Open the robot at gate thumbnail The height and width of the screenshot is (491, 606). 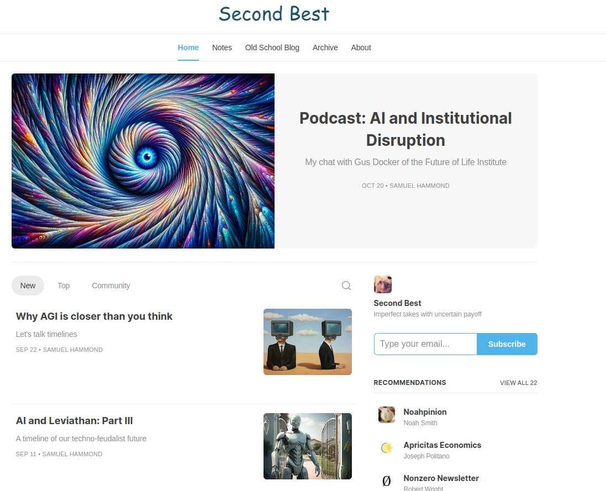[x=308, y=446]
